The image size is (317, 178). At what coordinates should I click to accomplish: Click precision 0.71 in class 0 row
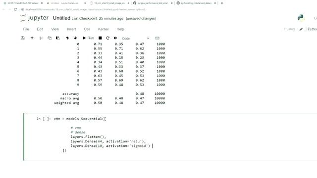coord(98,44)
